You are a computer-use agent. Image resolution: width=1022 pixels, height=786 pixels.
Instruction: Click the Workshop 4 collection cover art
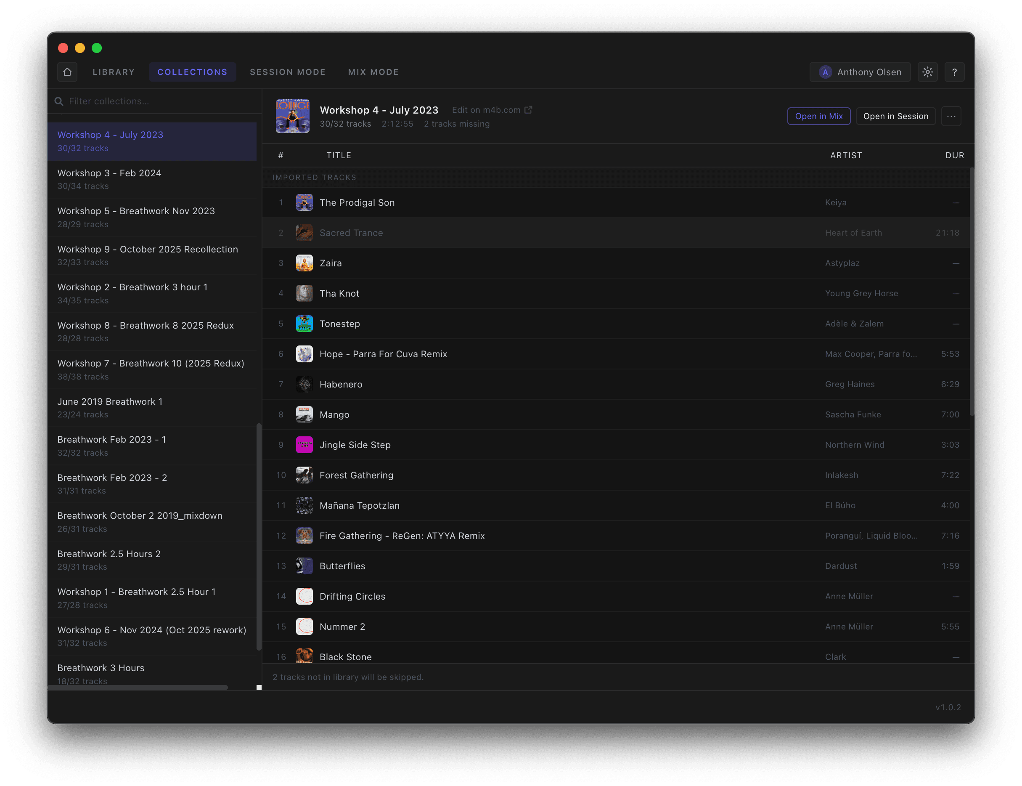293,116
